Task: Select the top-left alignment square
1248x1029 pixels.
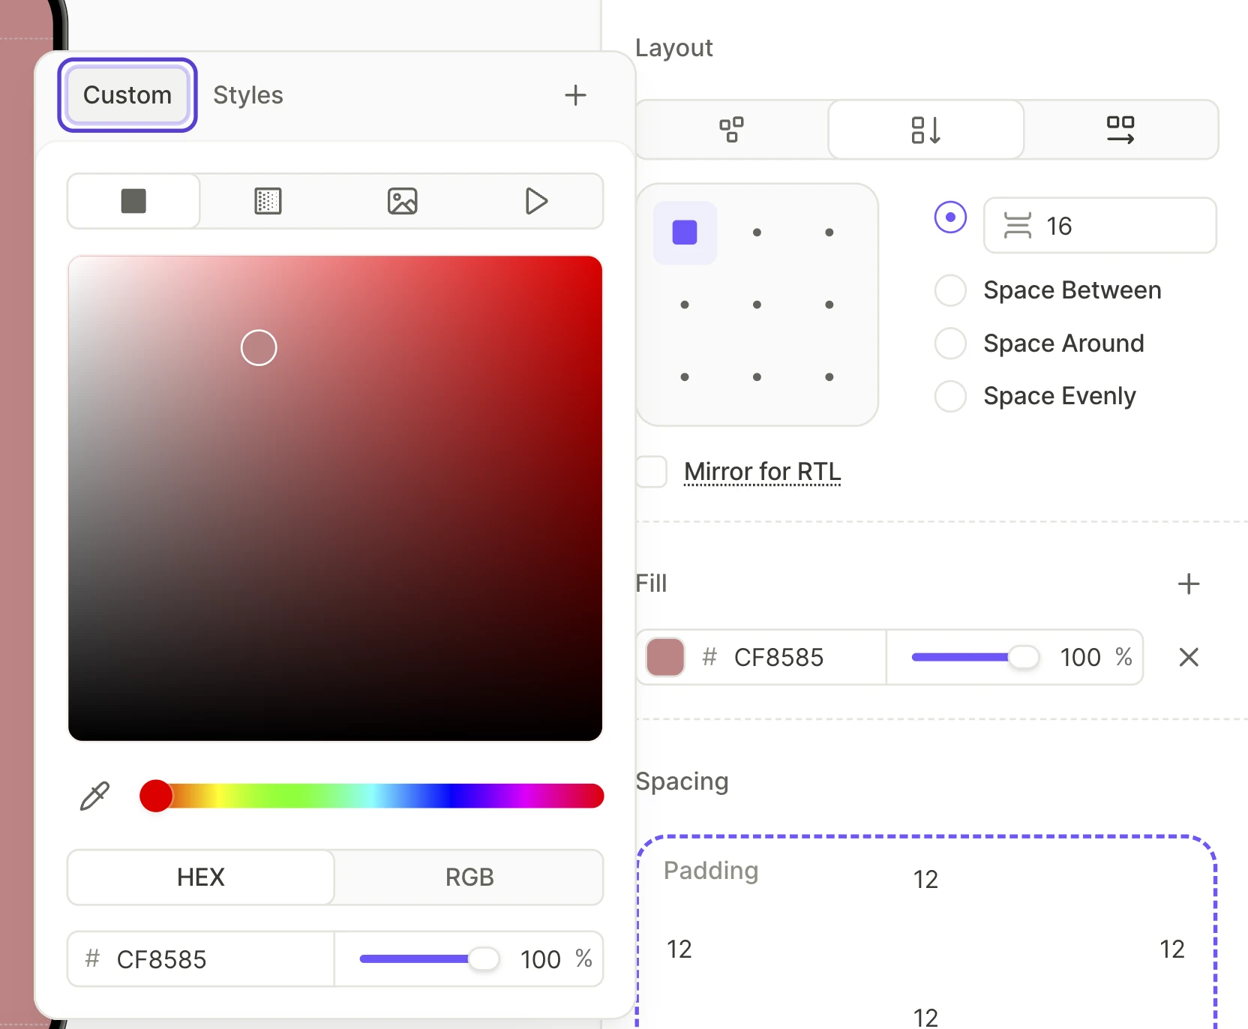Action: [x=685, y=232]
